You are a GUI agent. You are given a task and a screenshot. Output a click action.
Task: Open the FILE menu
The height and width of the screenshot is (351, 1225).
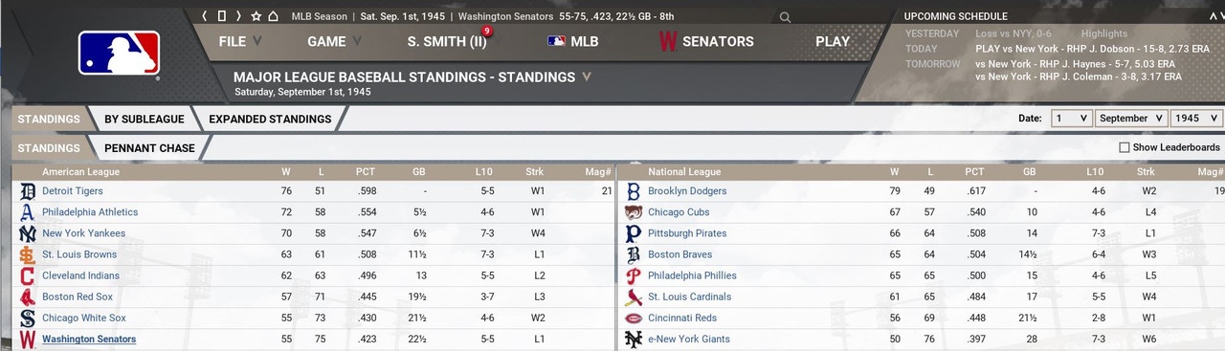(239, 41)
